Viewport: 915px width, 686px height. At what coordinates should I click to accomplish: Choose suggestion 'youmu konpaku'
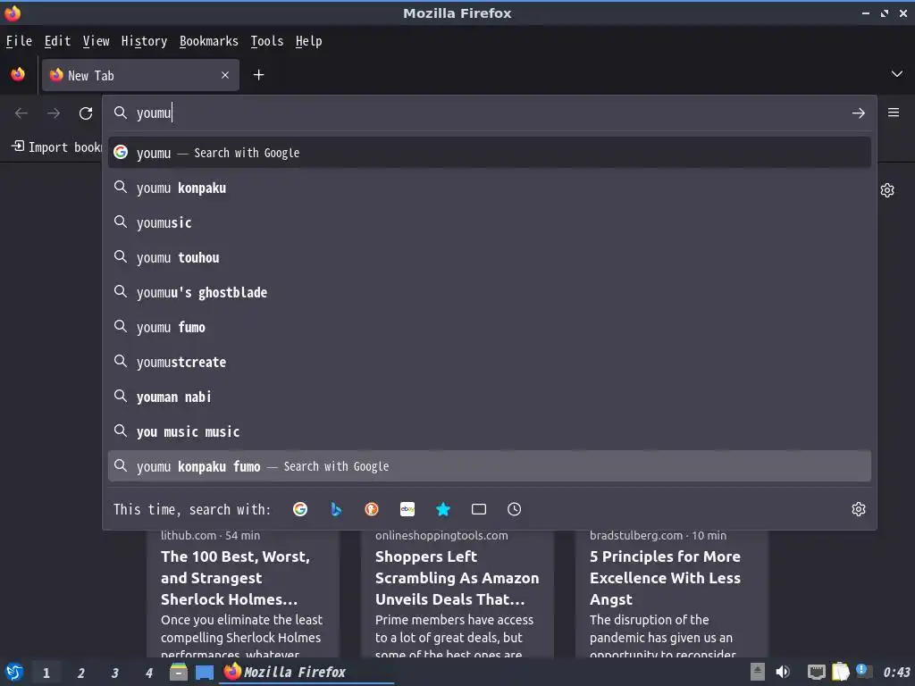489,188
